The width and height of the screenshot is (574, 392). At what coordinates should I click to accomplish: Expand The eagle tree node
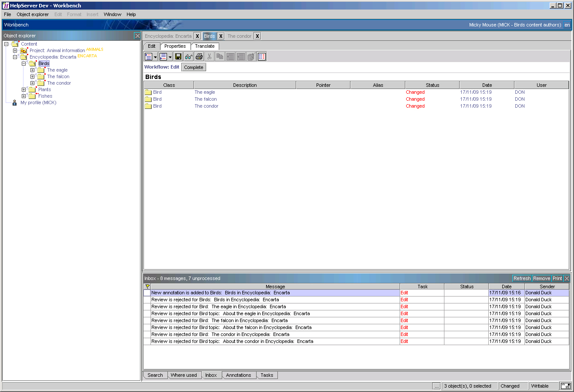pos(32,70)
